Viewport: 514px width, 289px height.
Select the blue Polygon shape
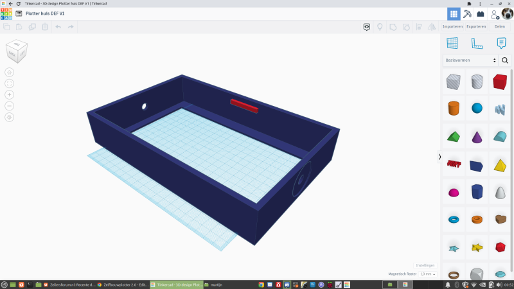(x=477, y=191)
